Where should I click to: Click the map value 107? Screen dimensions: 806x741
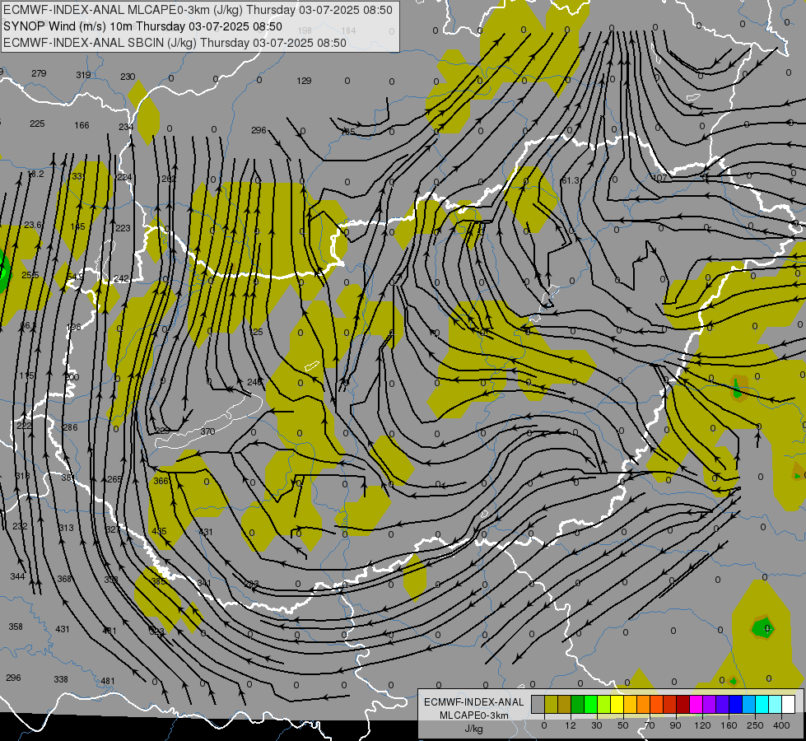[x=659, y=179]
